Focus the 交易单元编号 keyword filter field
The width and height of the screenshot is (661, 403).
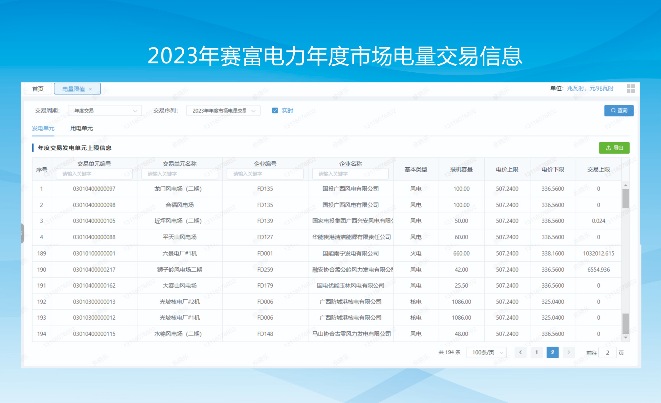pos(94,174)
